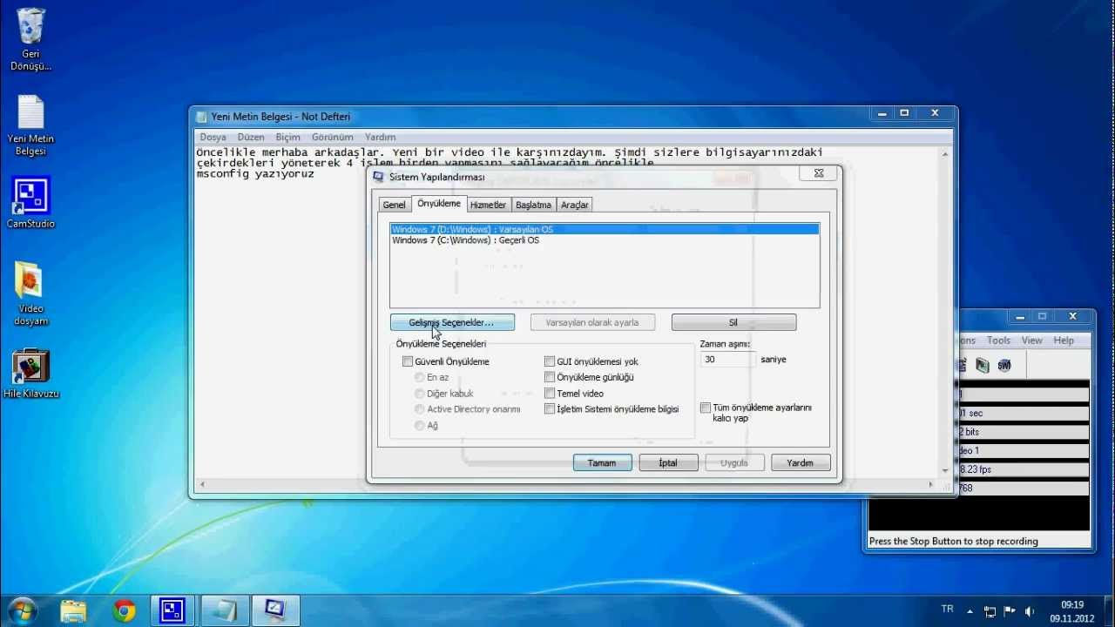Image resolution: width=1115 pixels, height=627 pixels.
Task: Select Active Directory onarımı radio option
Action: click(x=420, y=409)
